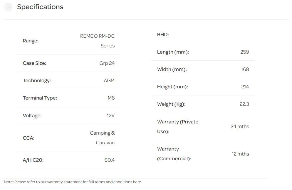This screenshot has width=292, height=190.
Task: Select the 214 height value
Action: pyautogui.click(x=245, y=87)
